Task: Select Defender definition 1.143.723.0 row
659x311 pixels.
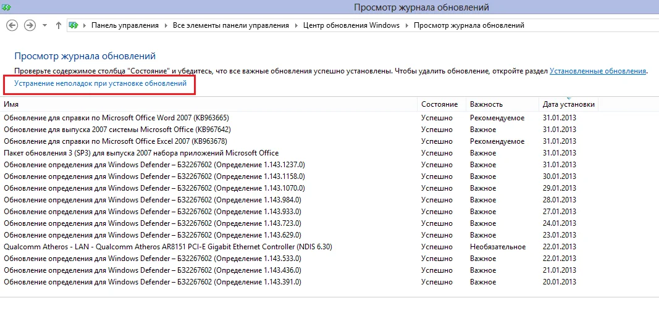Action: pos(300,223)
